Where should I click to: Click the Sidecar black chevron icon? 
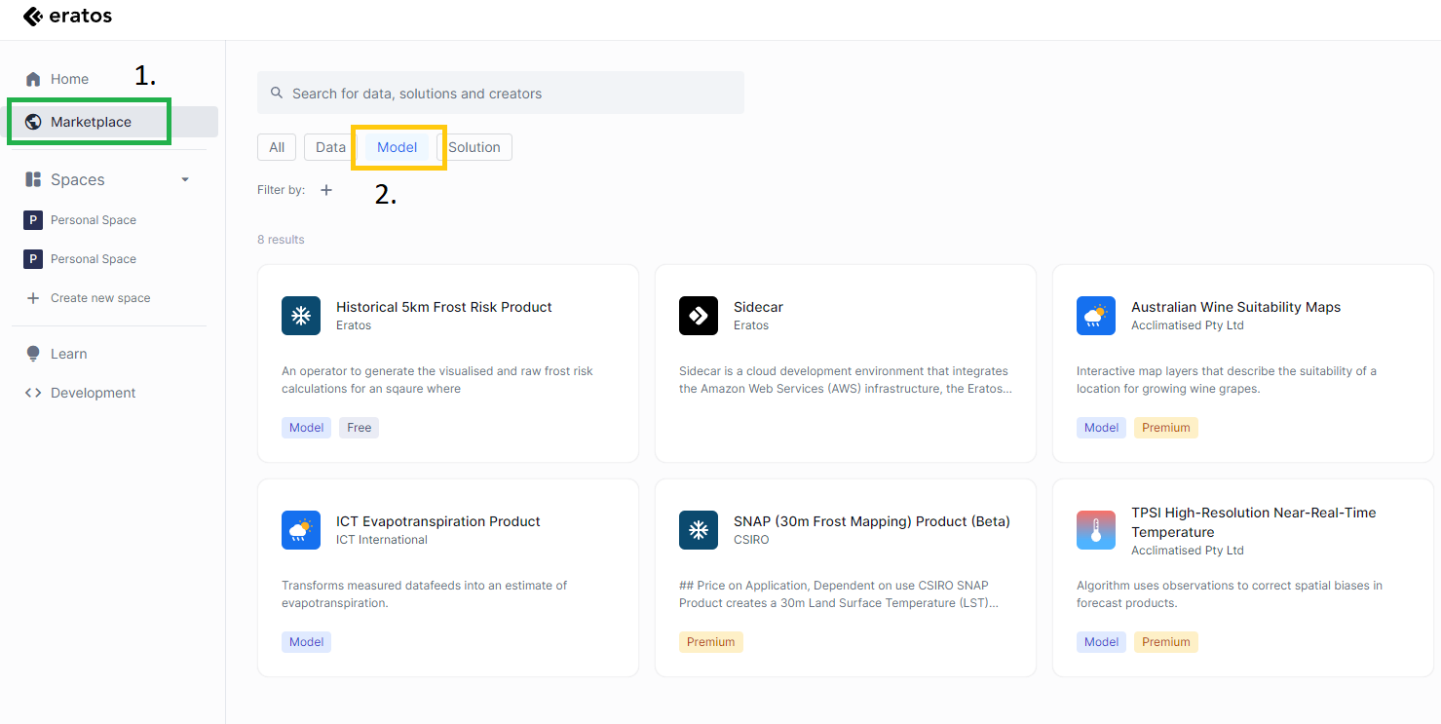[699, 316]
